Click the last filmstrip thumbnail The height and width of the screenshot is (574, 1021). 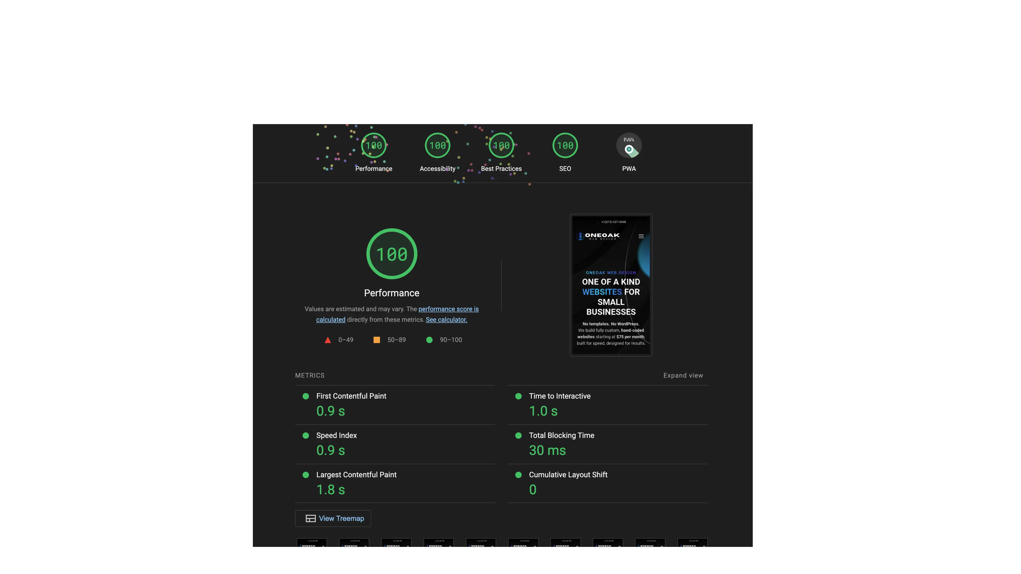[x=692, y=543]
